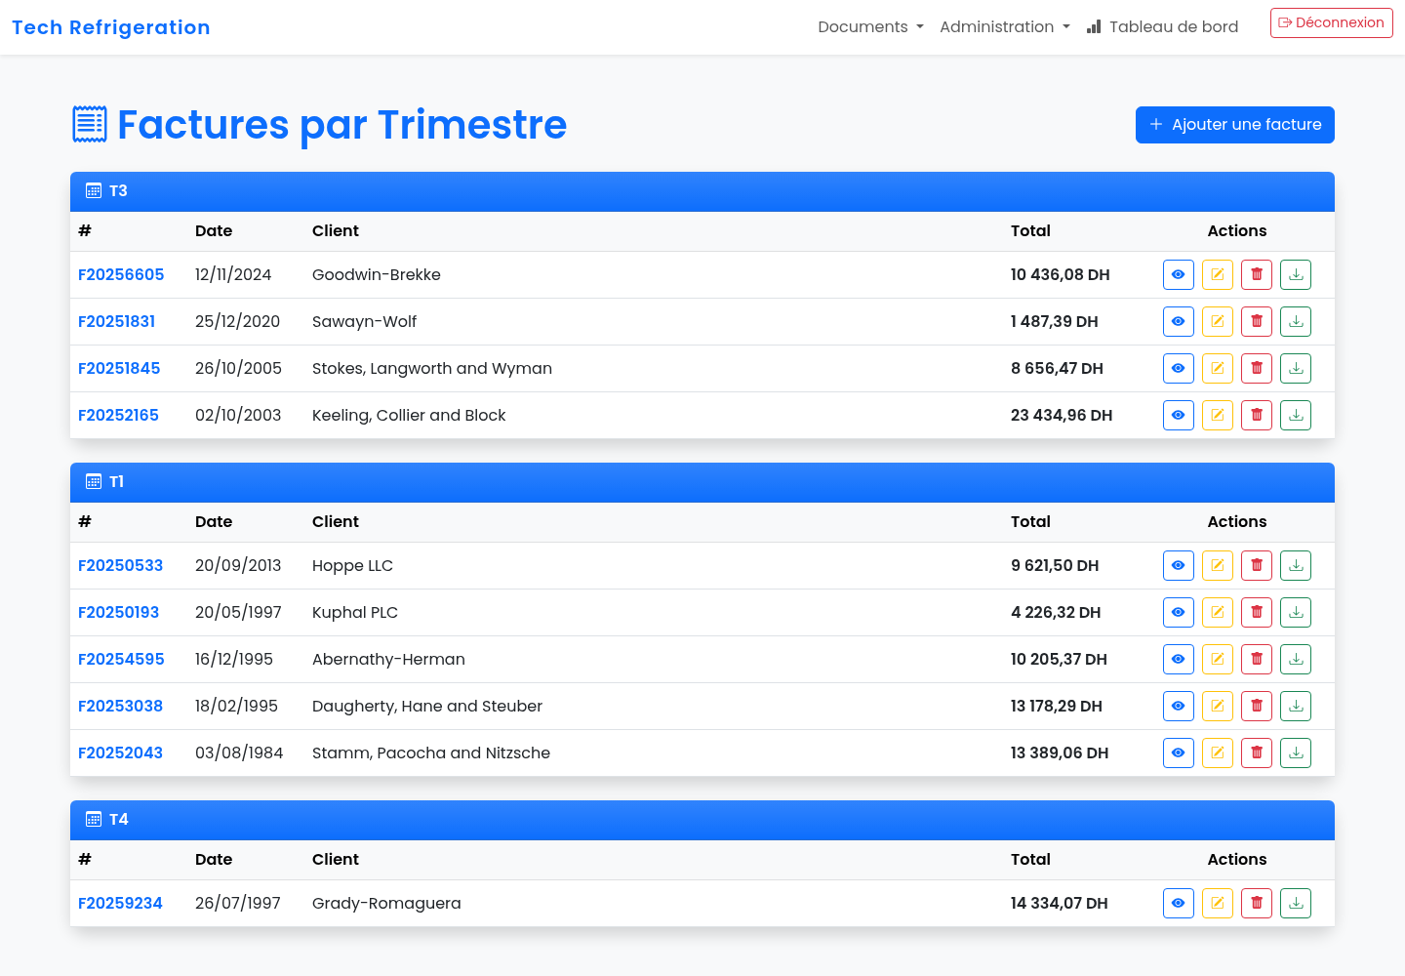Download the Kuphal PLC invoice
The height and width of the screenshot is (976, 1405).
click(x=1296, y=613)
